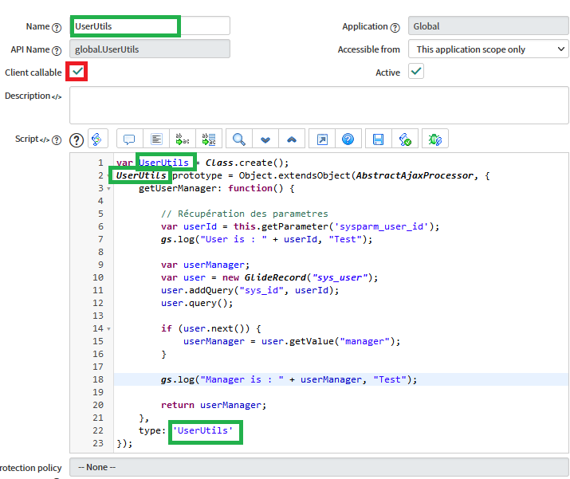
Task: Click the Name input field containing UserUtils
Action: point(150,26)
